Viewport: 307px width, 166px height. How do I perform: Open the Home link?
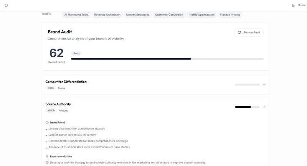pyautogui.click(x=301, y=5)
